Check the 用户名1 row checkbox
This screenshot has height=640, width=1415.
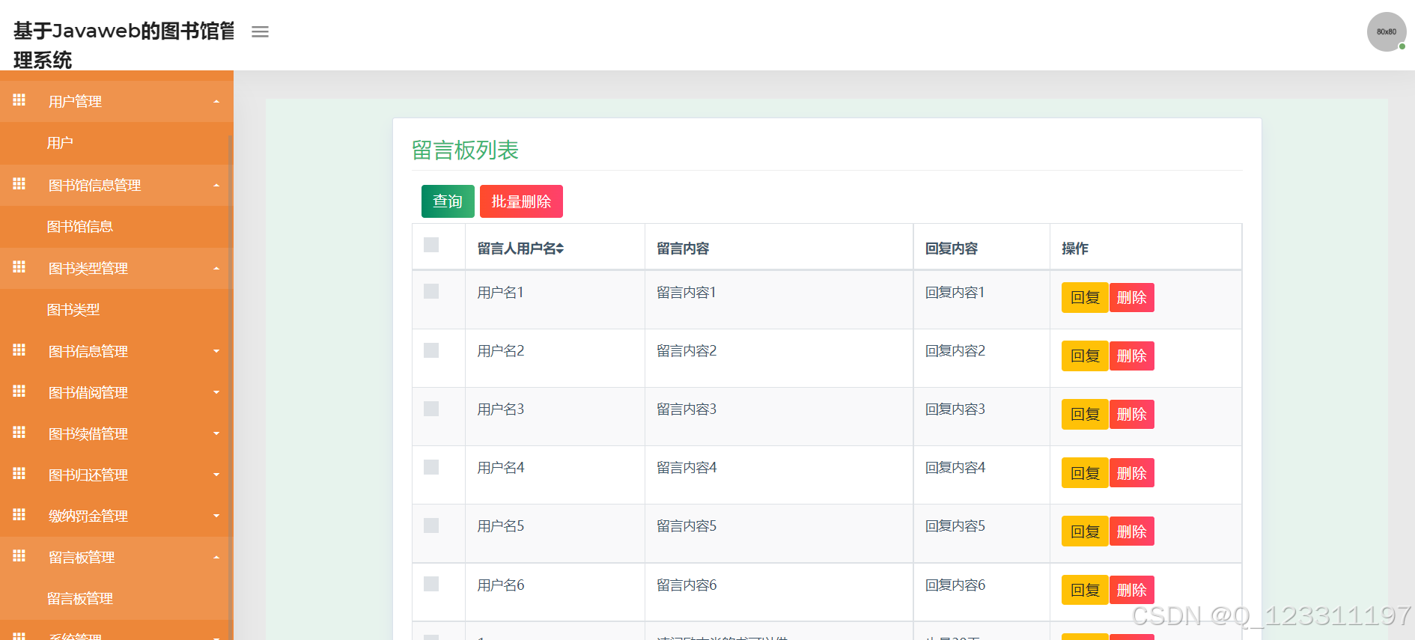[x=431, y=291]
